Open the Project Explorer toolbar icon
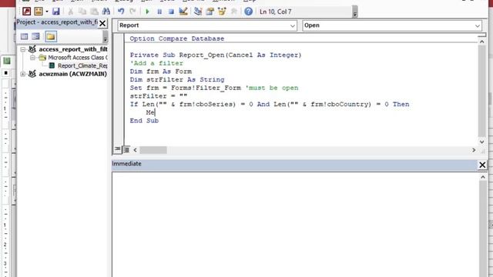 point(198,12)
